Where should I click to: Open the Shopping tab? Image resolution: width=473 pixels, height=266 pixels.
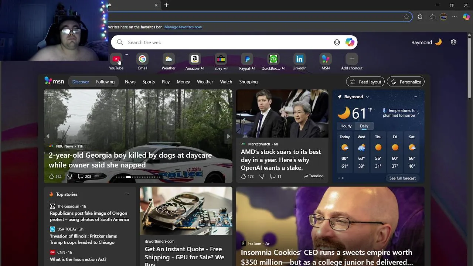(x=248, y=82)
